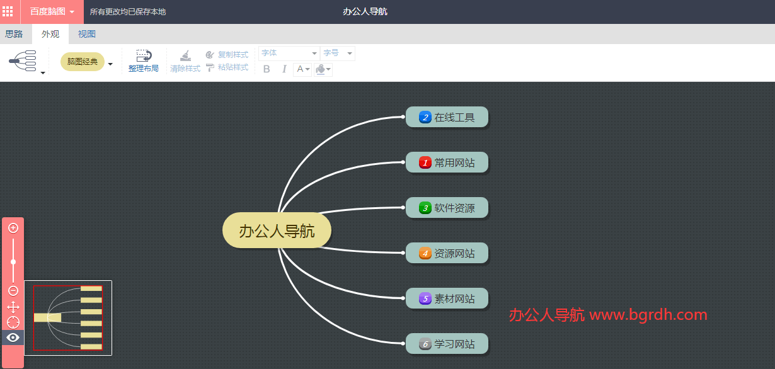Toggle italic text formatting
Screen dimensions: 775x369
pos(284,69)
